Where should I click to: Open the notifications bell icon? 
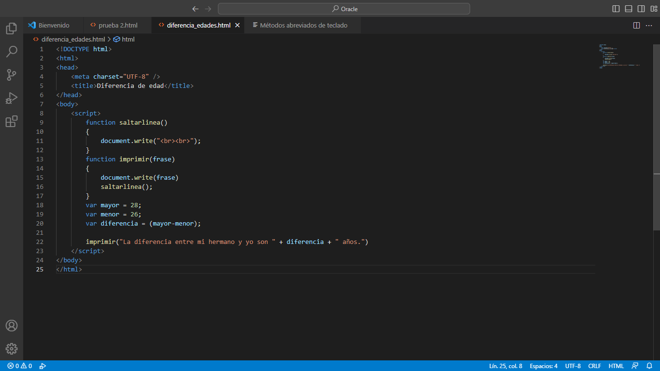(x=650, y=366)
